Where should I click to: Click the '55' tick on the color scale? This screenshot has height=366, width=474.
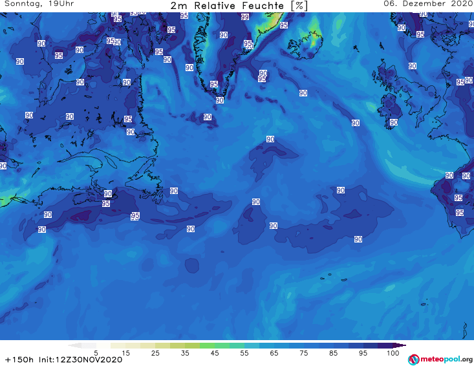[244, 353]
